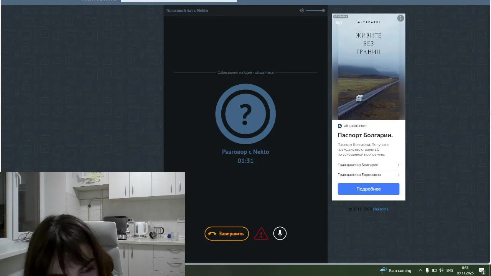Click the Голосовой чат с Nekto title
Image resolution: width=491 pixels, height=276 pixels.
pos(187,10)
